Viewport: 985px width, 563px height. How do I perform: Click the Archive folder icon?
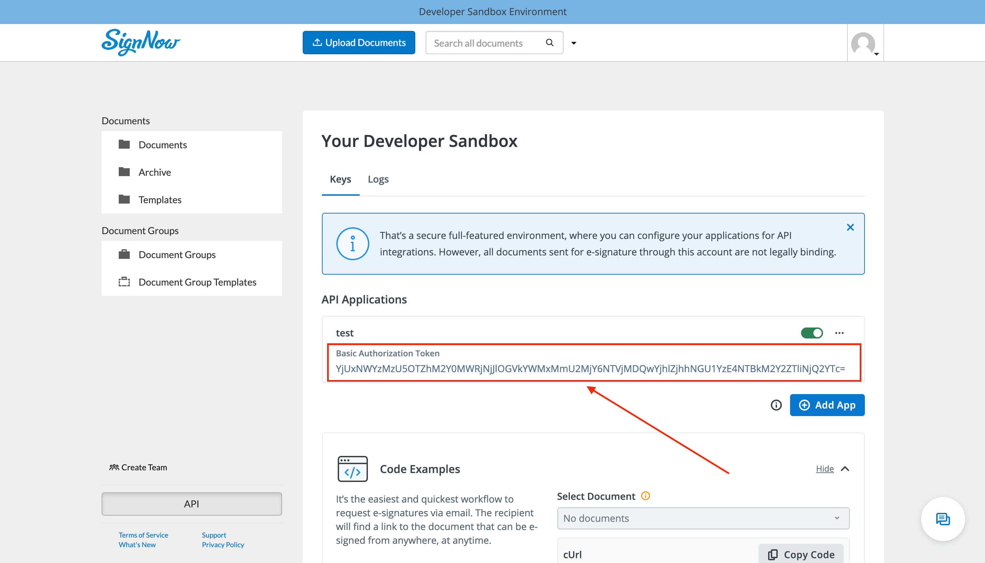point(124,172)
